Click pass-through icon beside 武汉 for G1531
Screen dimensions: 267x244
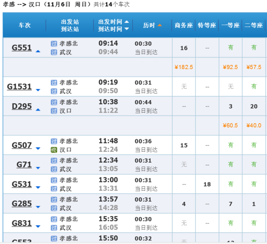point(54,91)
